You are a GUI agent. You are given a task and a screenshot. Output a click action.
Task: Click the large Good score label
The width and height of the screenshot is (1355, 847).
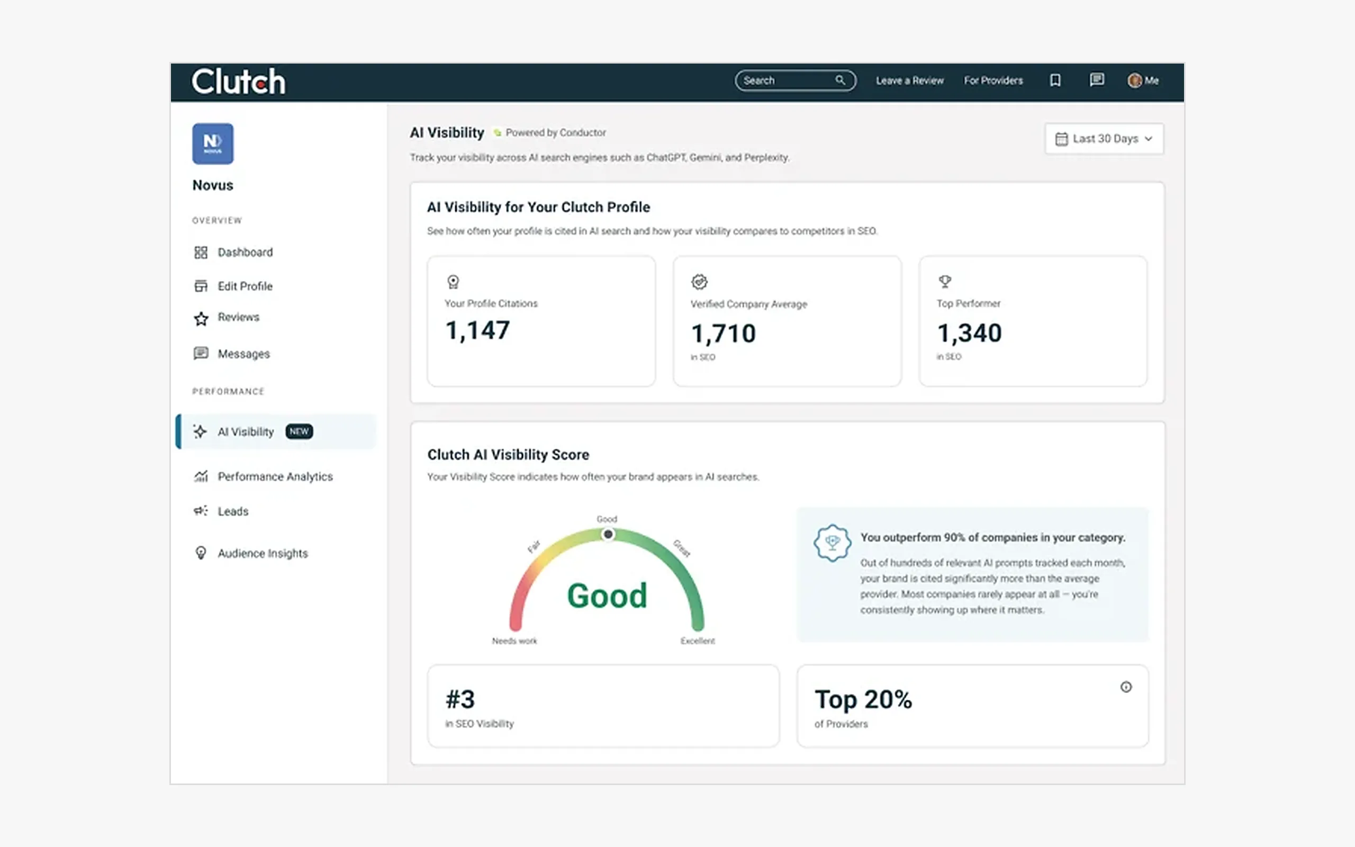[607, 596]
